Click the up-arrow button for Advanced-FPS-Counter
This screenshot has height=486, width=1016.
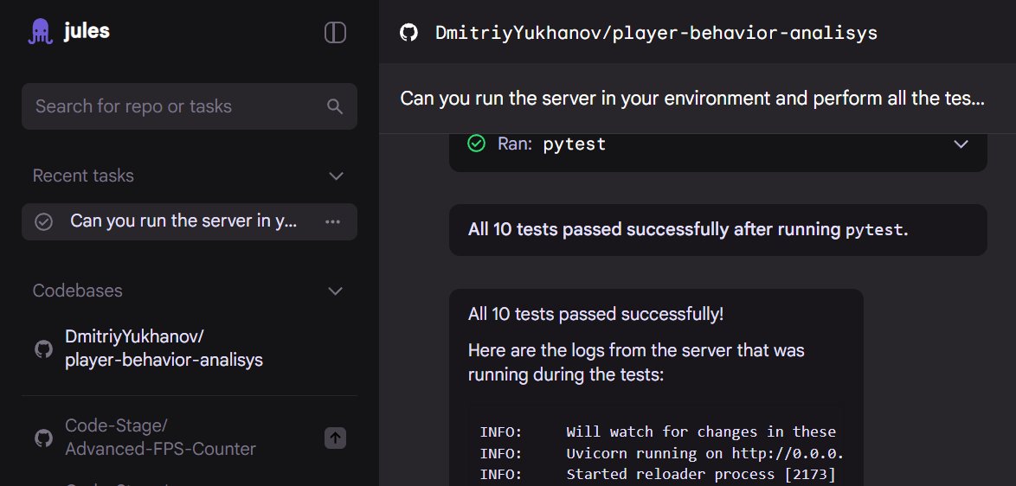(x=335, y=438)
